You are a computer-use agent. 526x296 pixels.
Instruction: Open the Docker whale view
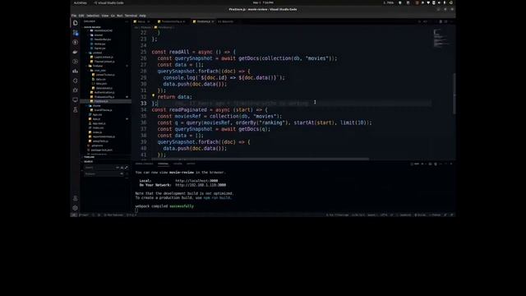tap(75, 52)
